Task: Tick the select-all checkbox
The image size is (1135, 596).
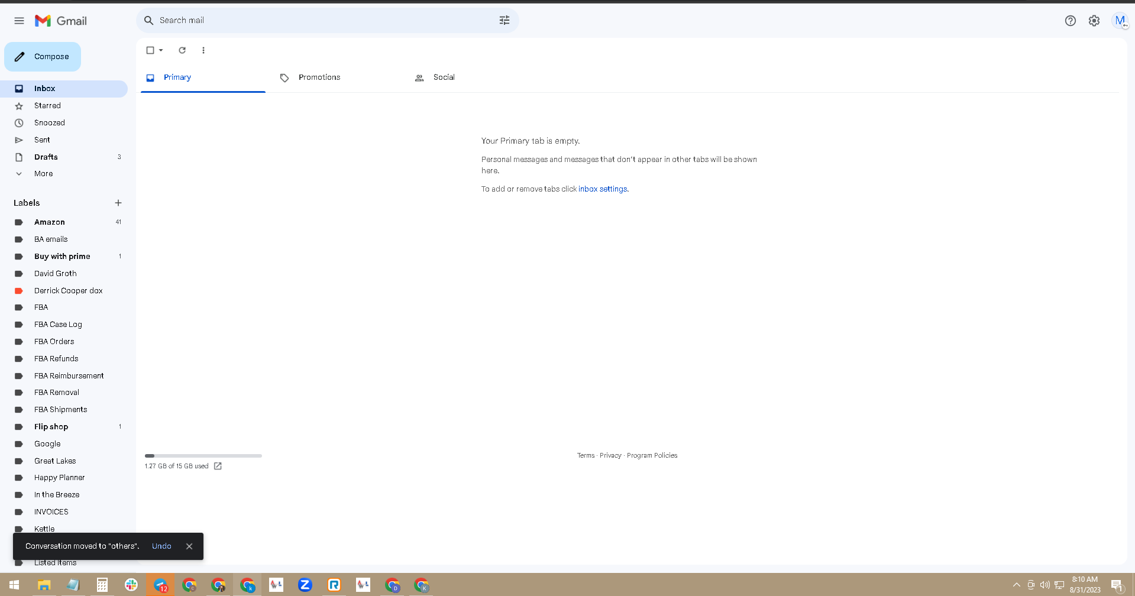Action: pos(150,50)
